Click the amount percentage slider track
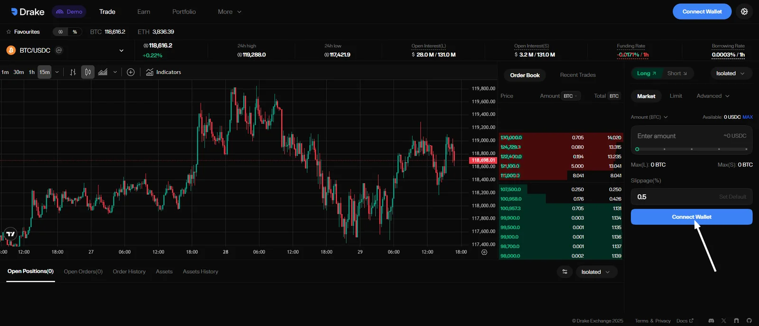This screenshot has width=759, height=326. (x=692, y=149)
